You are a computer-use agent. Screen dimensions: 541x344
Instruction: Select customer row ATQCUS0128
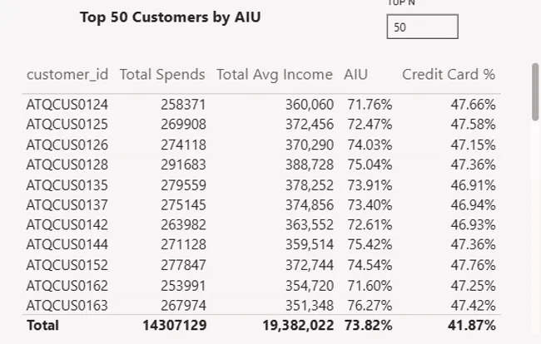coord(261,165)
